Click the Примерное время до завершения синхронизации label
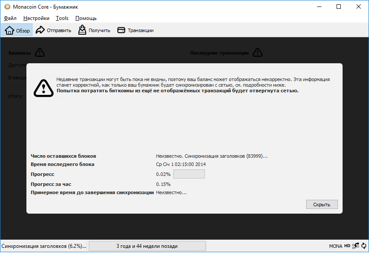The height and width of the screenshot is (260, 369). coord(92,193)
